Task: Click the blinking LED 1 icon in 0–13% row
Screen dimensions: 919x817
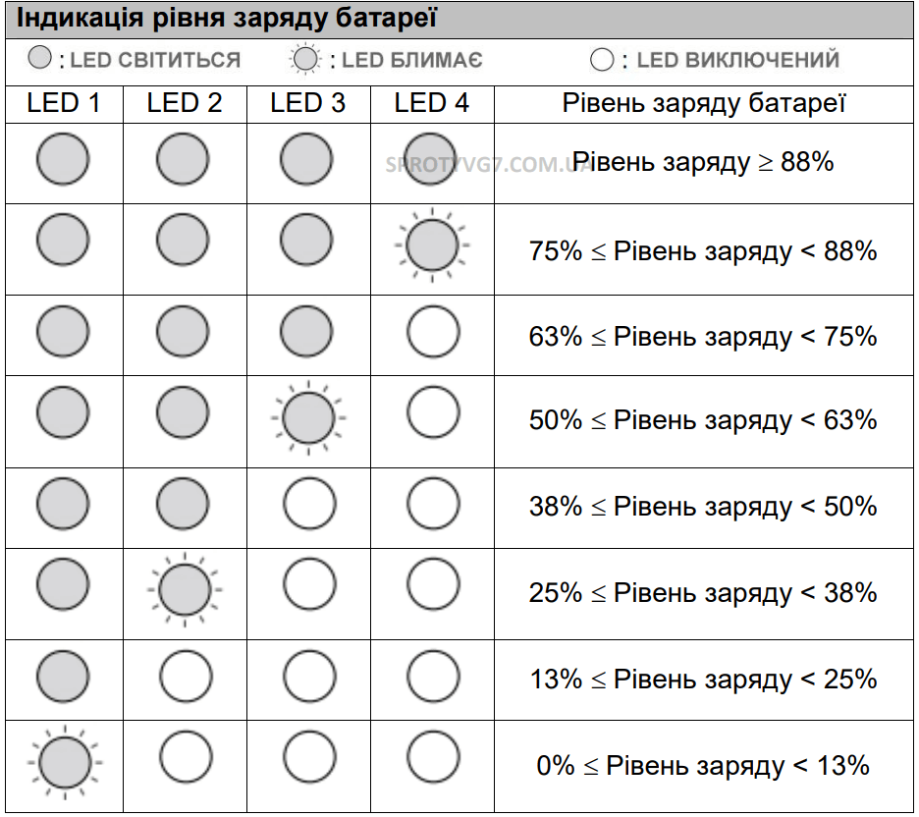Action: click(65, 762)
